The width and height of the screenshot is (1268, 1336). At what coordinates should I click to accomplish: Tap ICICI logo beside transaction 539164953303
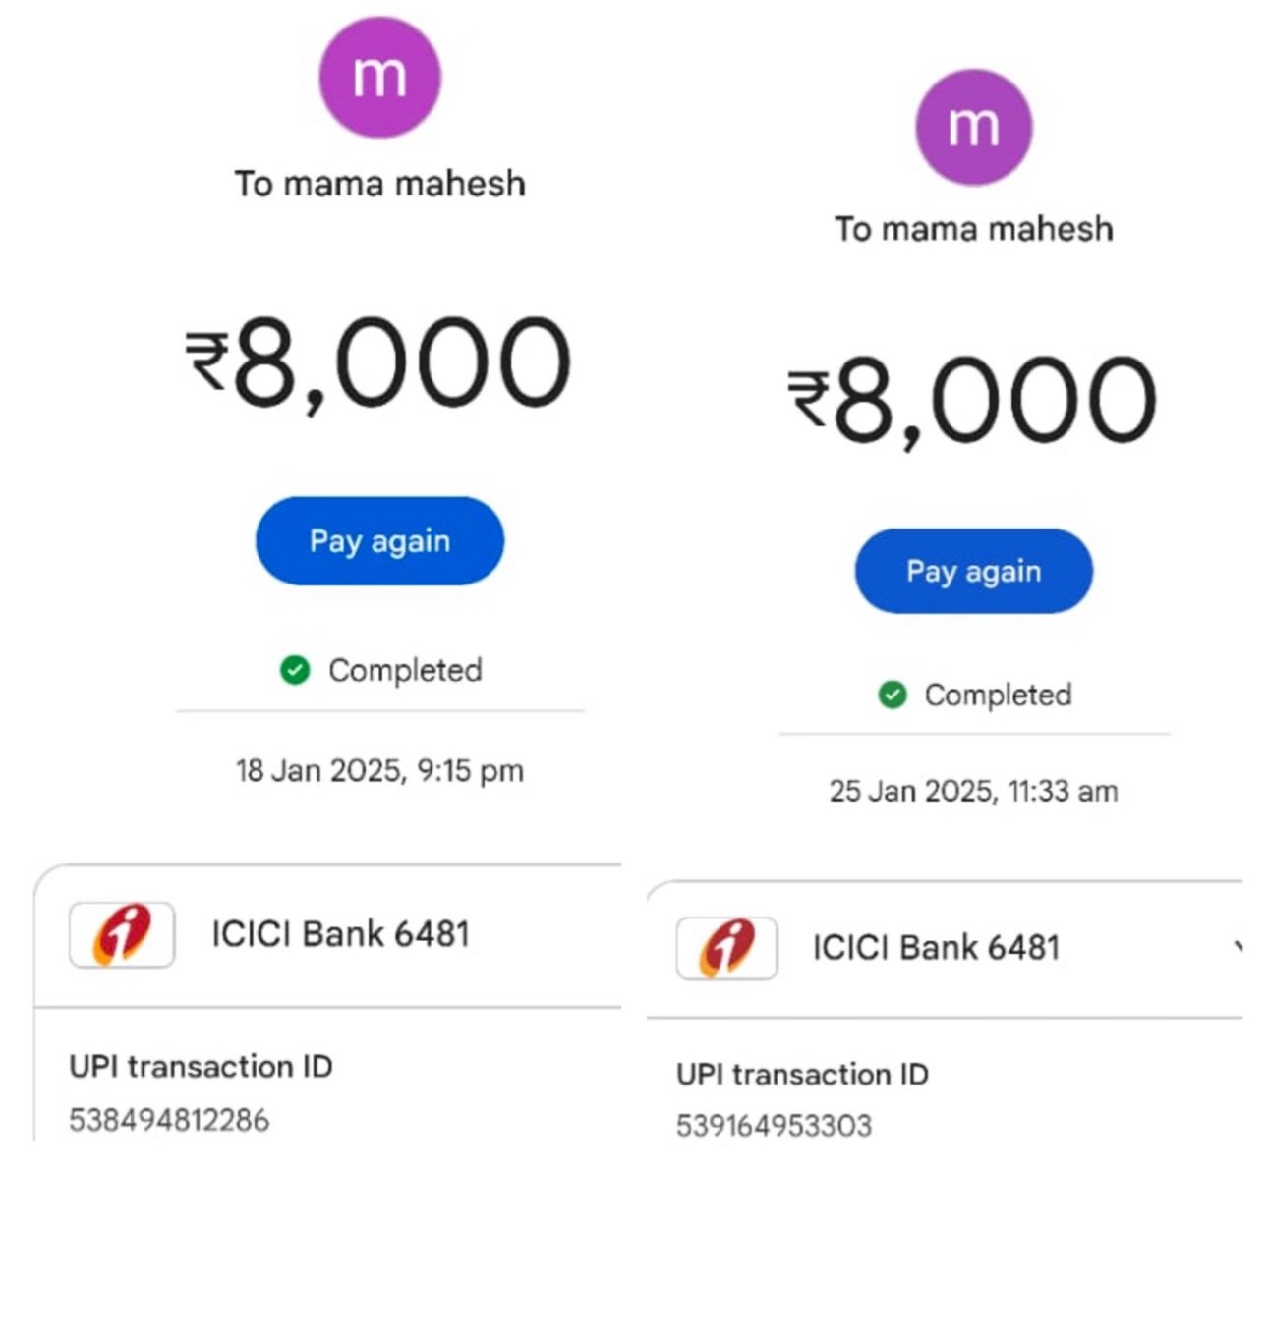coord(726,948)
